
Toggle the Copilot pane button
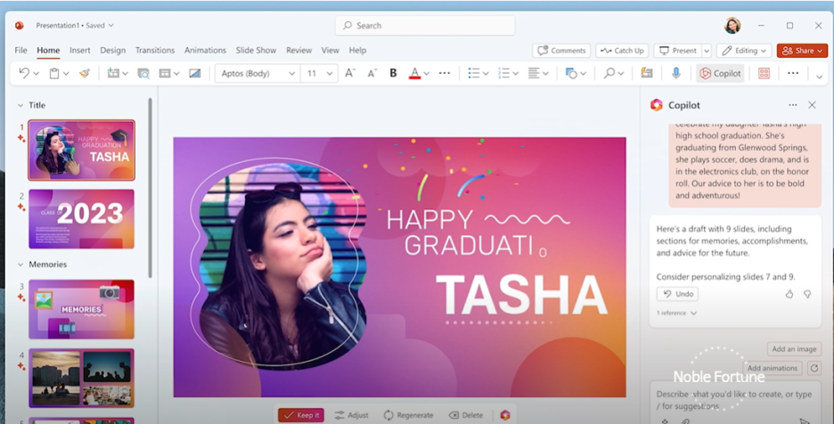(x=720, y=73)
